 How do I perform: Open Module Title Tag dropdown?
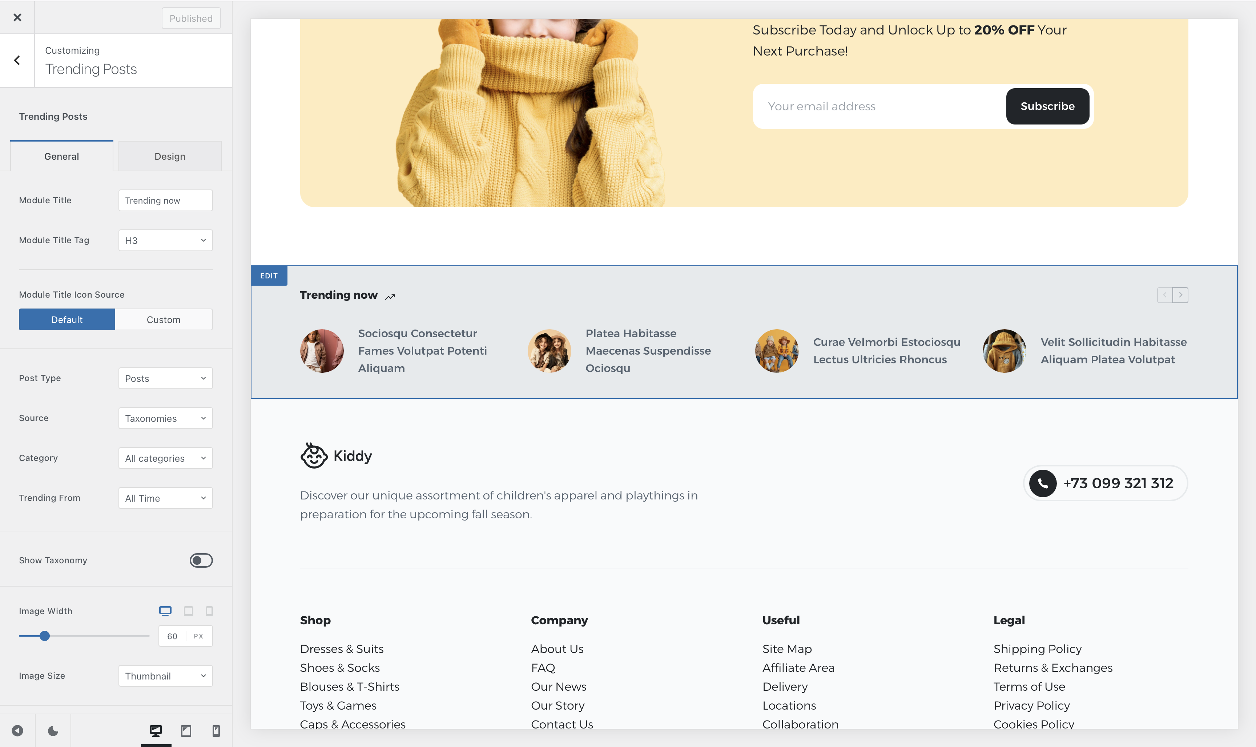click(x=166, y=240)
